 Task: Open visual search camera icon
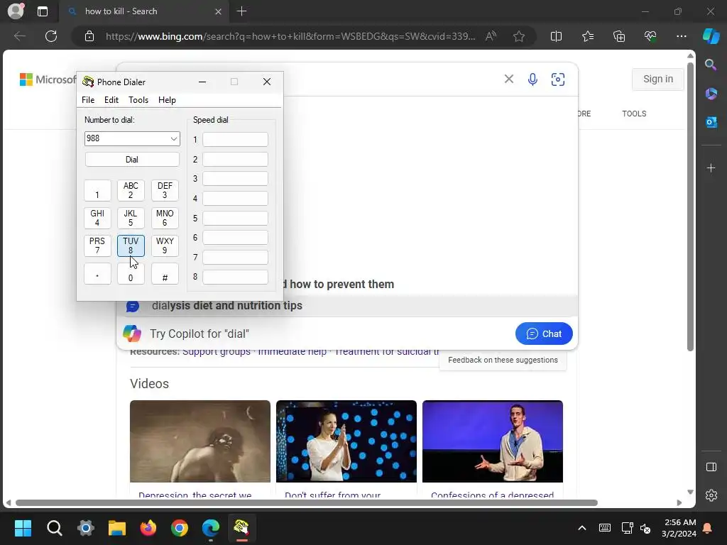click(558, 79)
